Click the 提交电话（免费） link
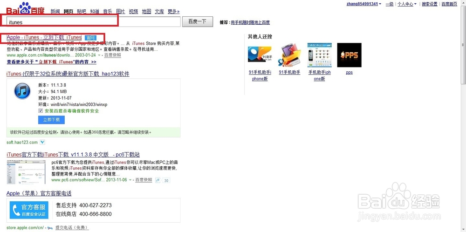This screenshot has width=466, height=232. (72, 228)
